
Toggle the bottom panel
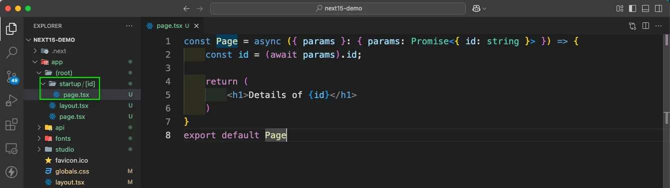coord(646,8)
